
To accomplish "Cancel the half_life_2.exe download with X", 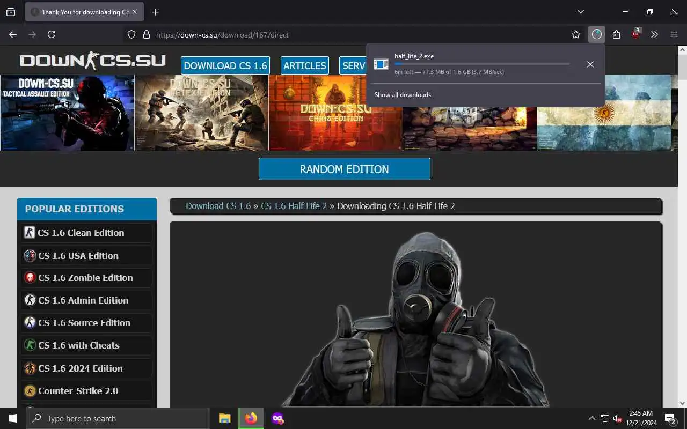I will click(x=590, y=64).
